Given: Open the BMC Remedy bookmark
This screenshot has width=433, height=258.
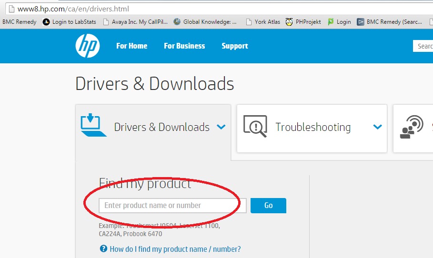Looking at the screenshot, I should click(20, 22).
